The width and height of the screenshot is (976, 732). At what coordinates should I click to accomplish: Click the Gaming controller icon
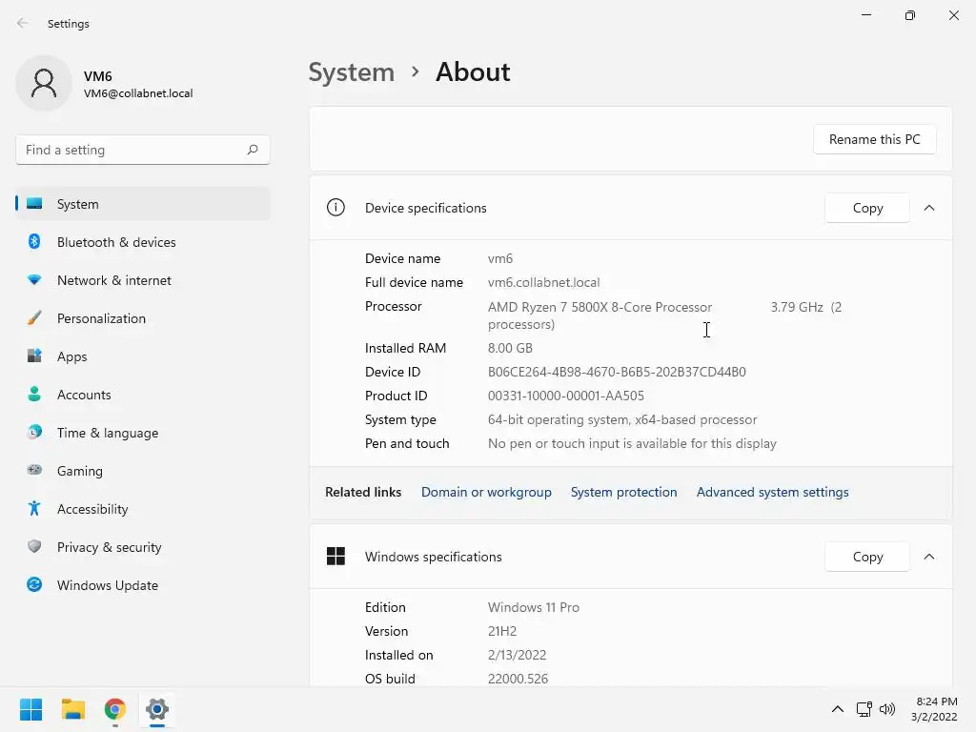[34, 470]
